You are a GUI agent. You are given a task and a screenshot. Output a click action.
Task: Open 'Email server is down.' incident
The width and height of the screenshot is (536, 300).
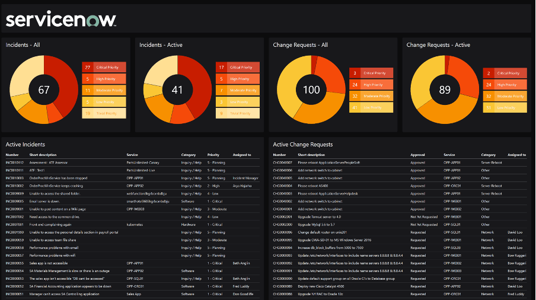44,201
